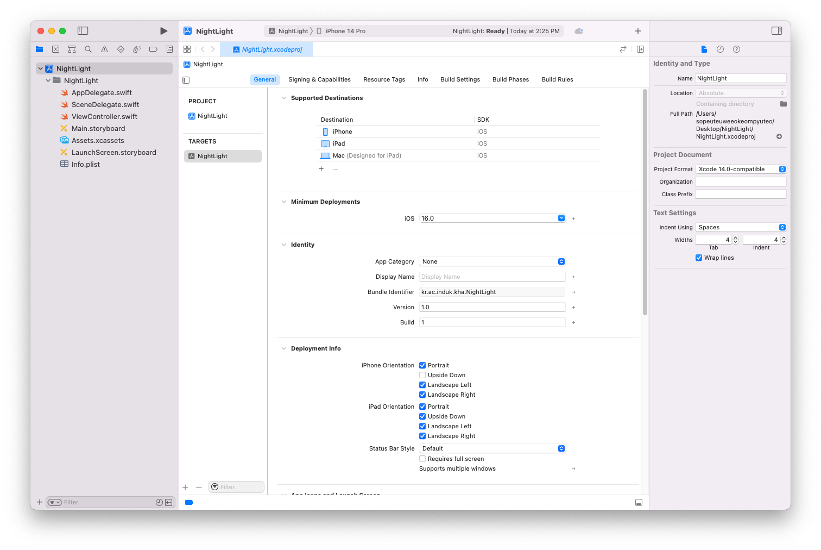Show the File inspector
This screenshot has width=821, height=550.
704,49
